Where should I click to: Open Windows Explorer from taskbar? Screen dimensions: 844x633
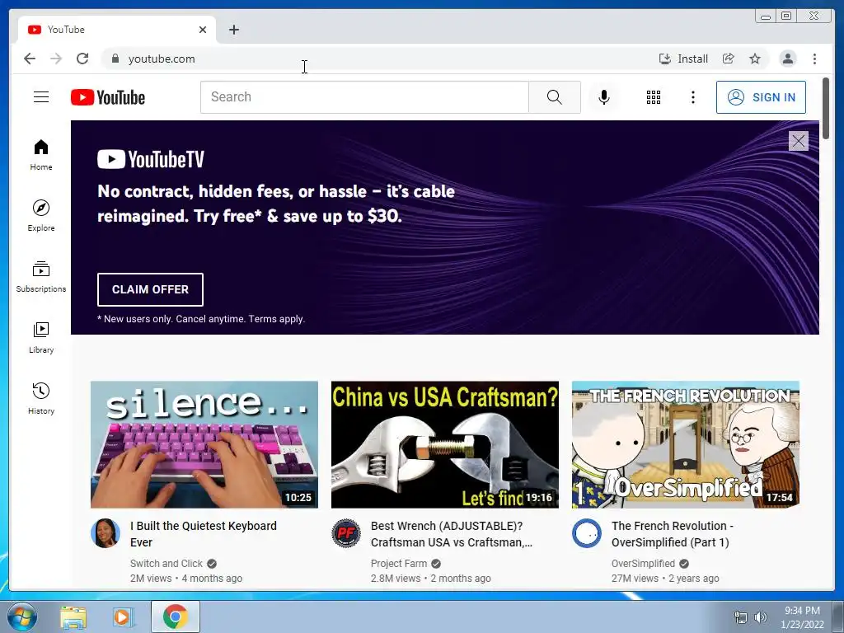[x=73, y=617]
